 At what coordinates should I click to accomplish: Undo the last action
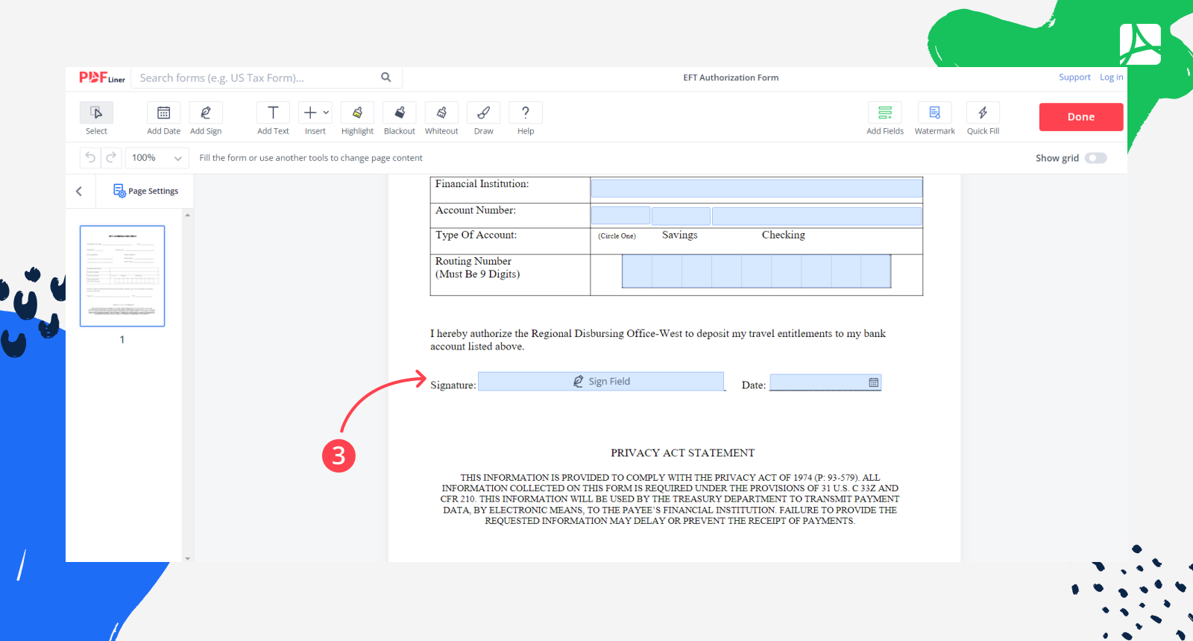[x=90, y=157]
